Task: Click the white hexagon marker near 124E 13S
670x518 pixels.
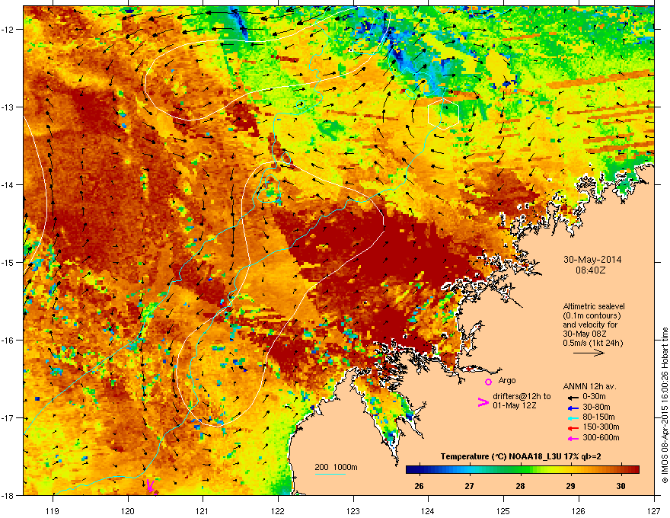Action: [444, 114]
